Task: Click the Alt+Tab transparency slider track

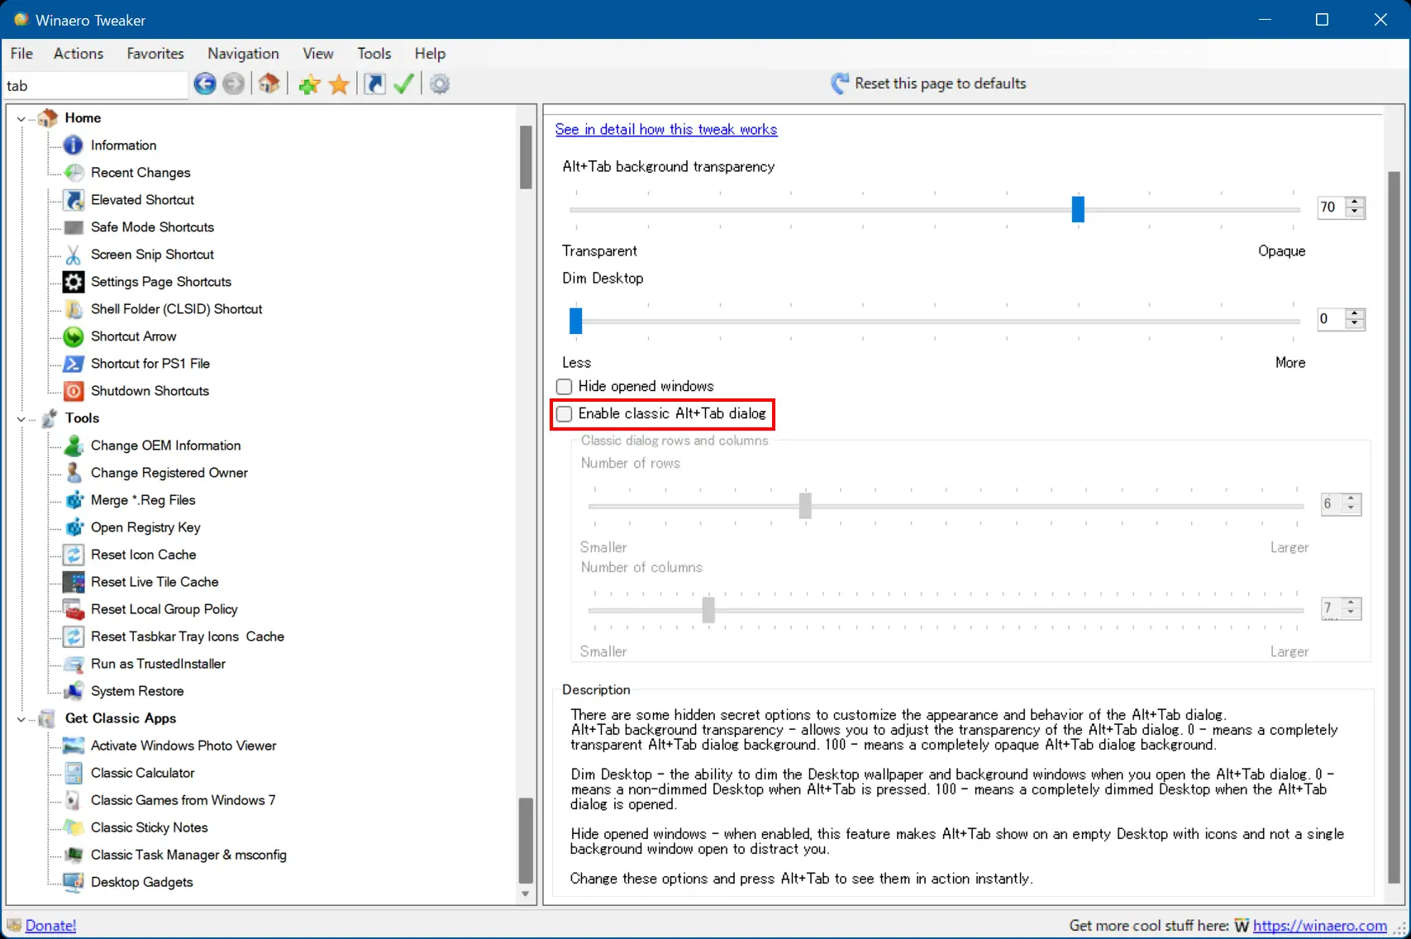Action: coord(934,210)
